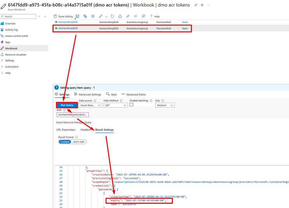Switch to Headers tab
The image size is (289, 208).
click(85, 130)
